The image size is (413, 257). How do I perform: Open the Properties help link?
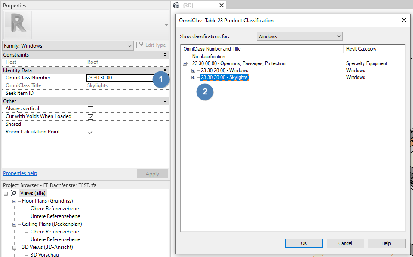20,173
